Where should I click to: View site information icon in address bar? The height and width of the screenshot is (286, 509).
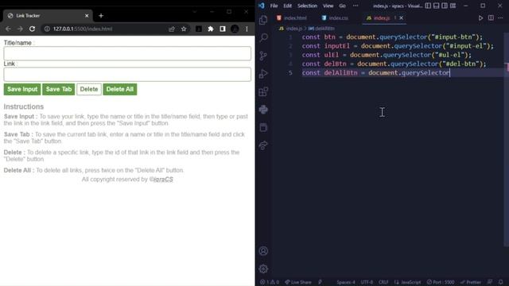coord(47,29)
